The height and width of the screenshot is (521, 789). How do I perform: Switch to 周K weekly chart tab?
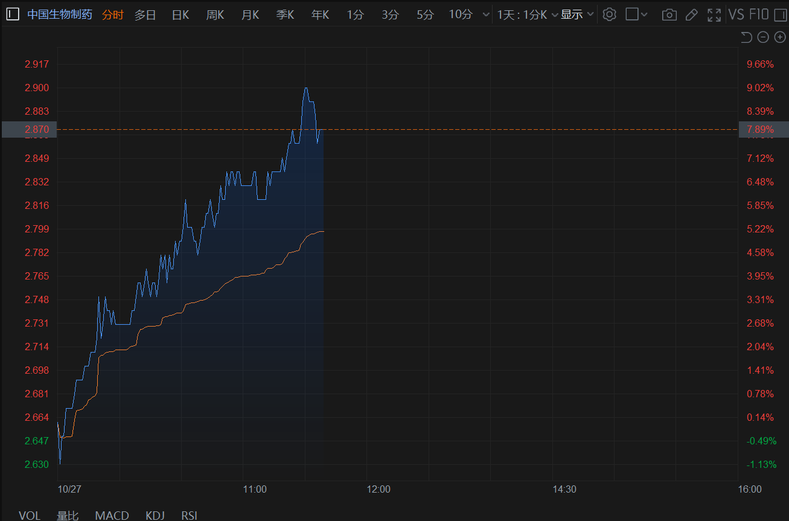215,14
